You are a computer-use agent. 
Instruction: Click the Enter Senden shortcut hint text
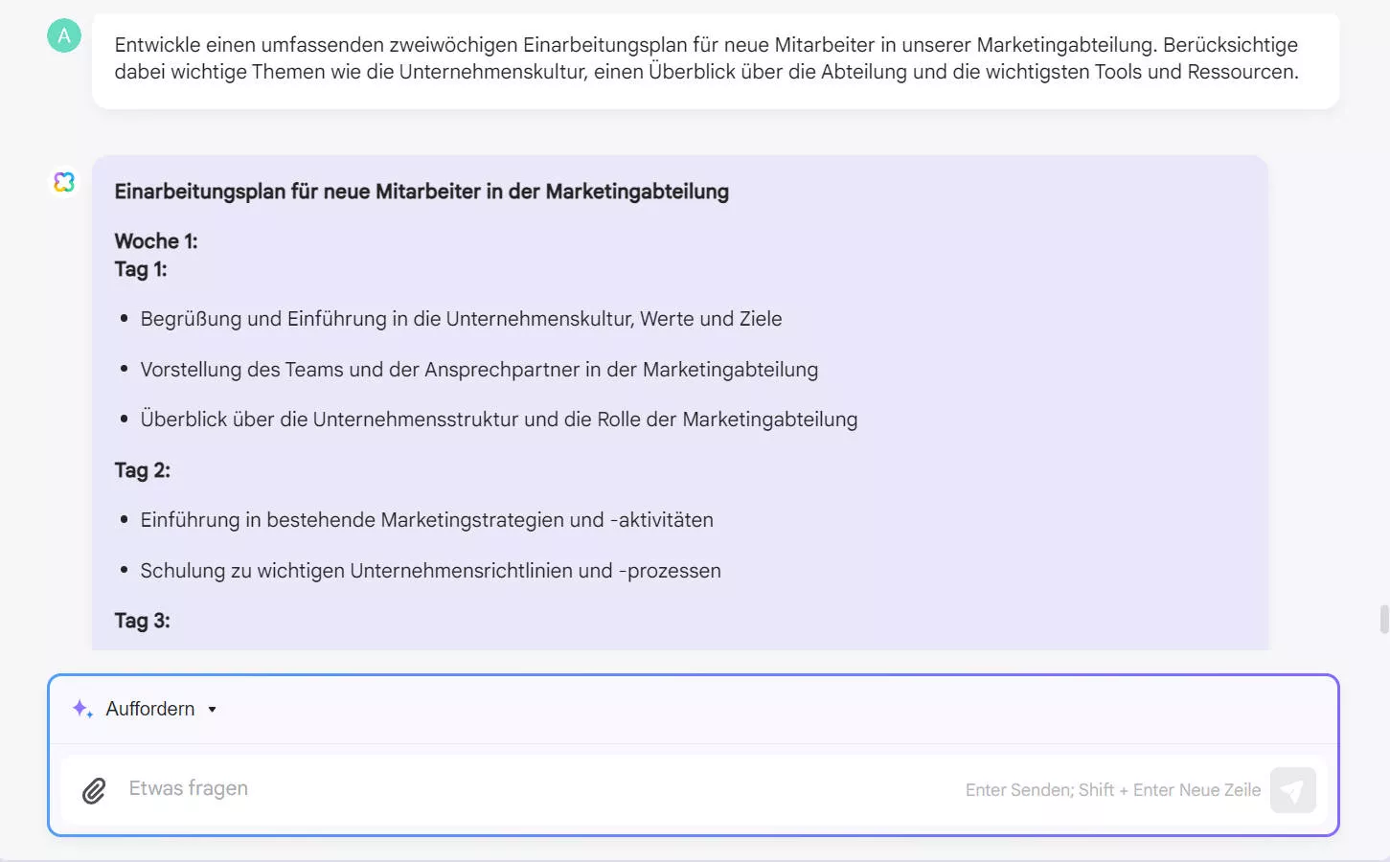click(x=1111, y=789)
